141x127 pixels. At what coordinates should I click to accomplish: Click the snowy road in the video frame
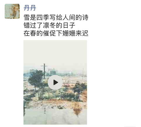click(x=55, y=116)
